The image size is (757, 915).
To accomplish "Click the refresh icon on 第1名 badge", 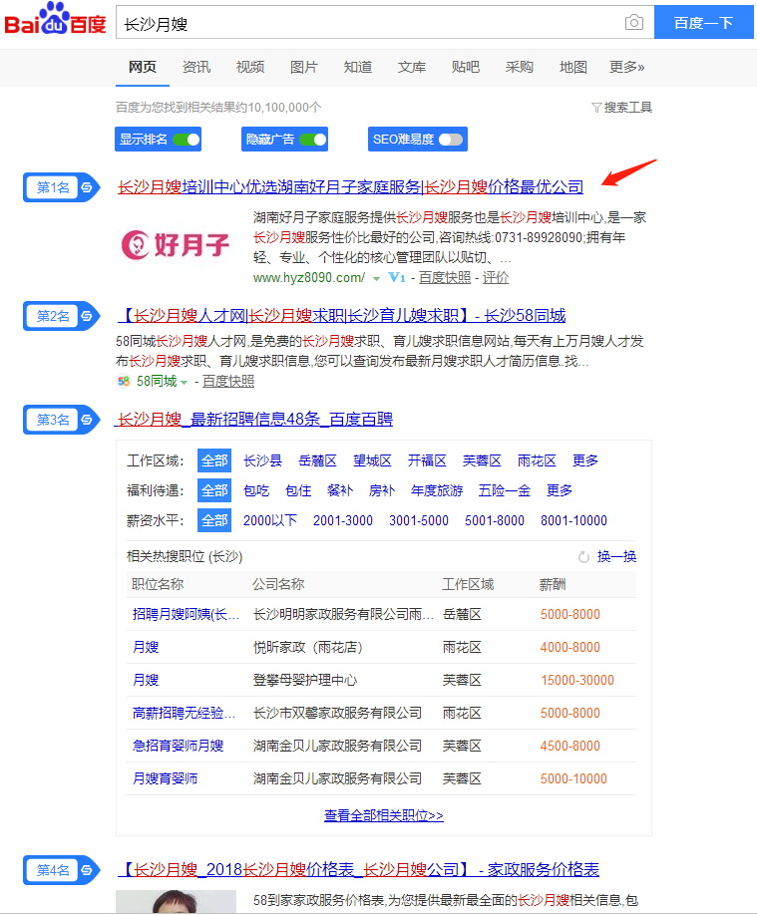I will [x=87, y=187].
